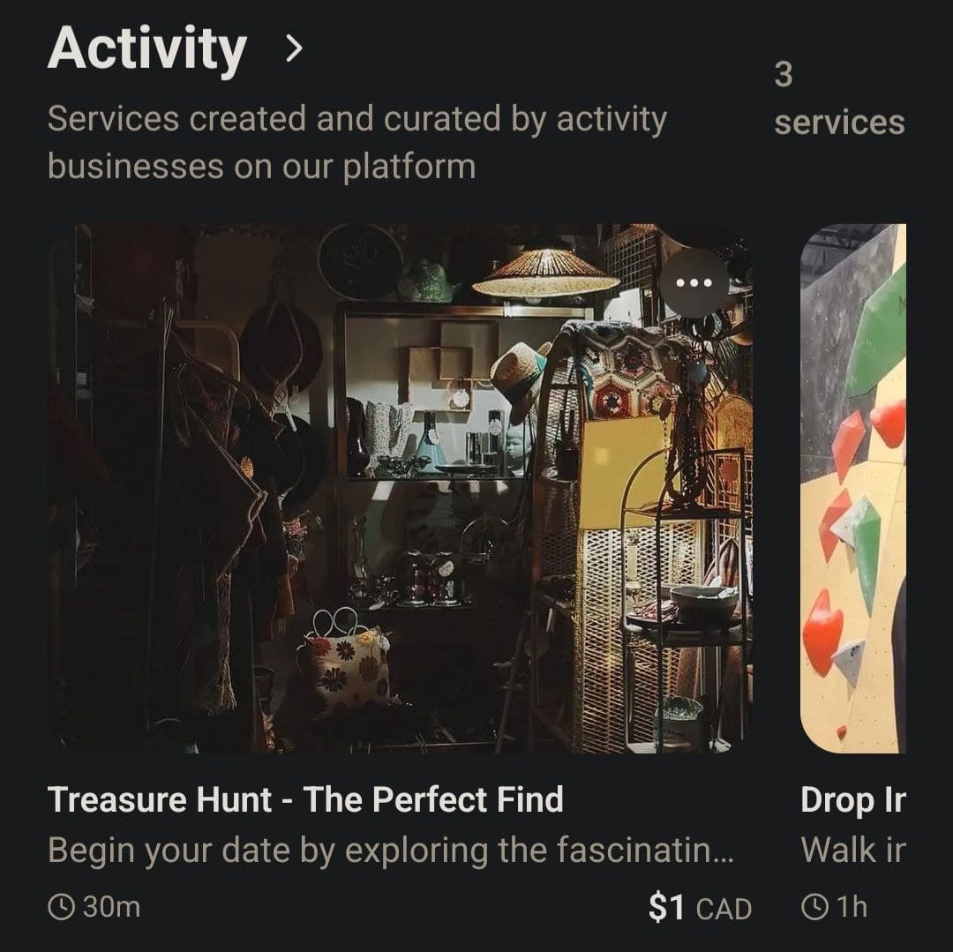Viewport: 953px width, 952px height.
Task: Open the climbing wall photo thumbnail
Action: pos(852,488)
